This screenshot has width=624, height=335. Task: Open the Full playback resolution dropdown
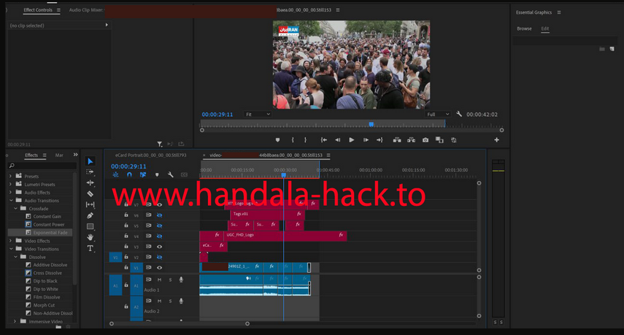tap(437, 114)
